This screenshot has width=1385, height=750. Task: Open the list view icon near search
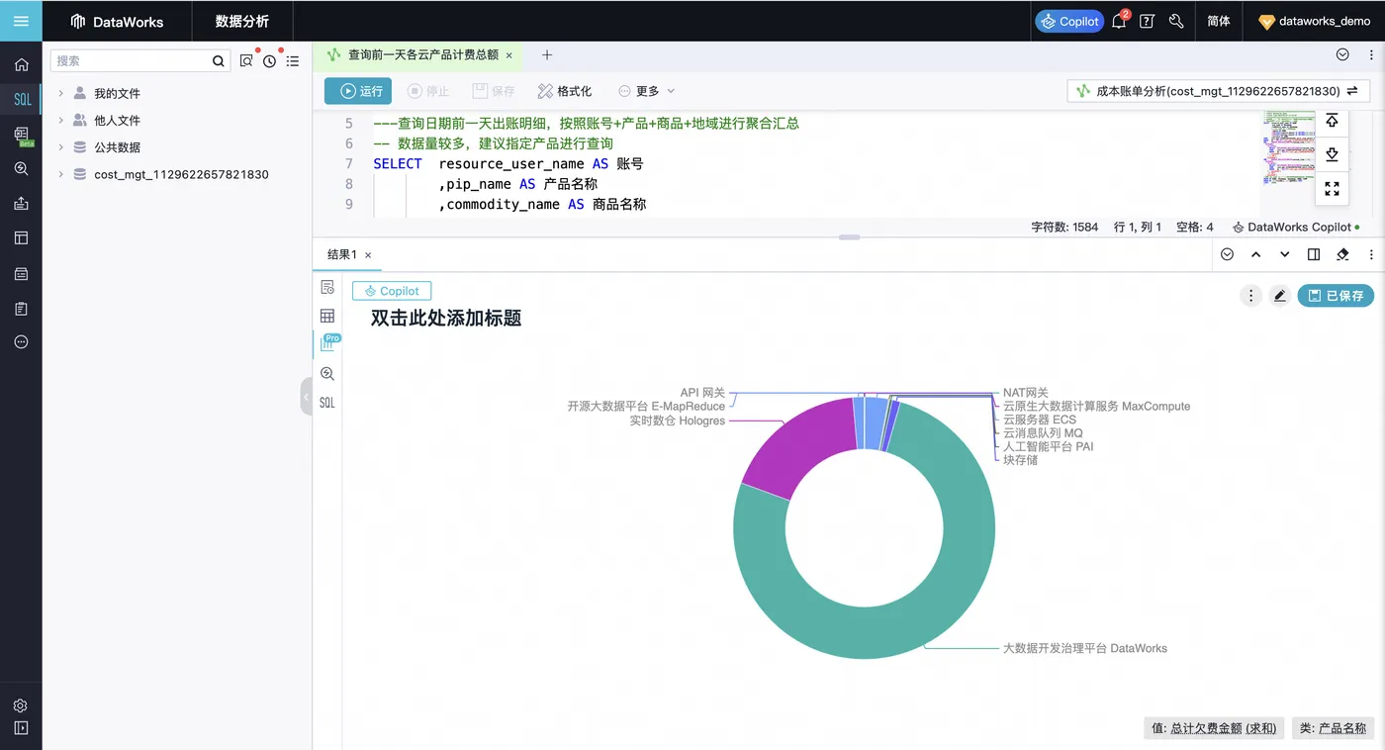293,61
